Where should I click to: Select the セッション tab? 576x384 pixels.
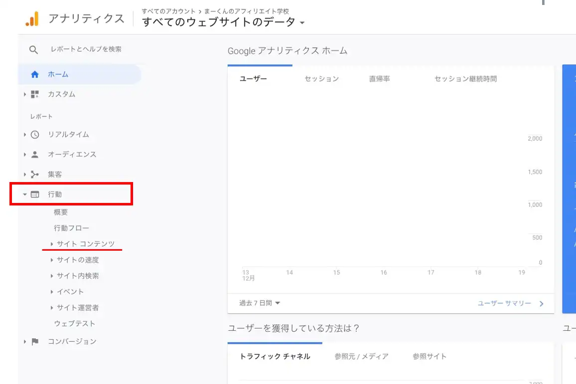pyautogui.click(x=322, y=79)
